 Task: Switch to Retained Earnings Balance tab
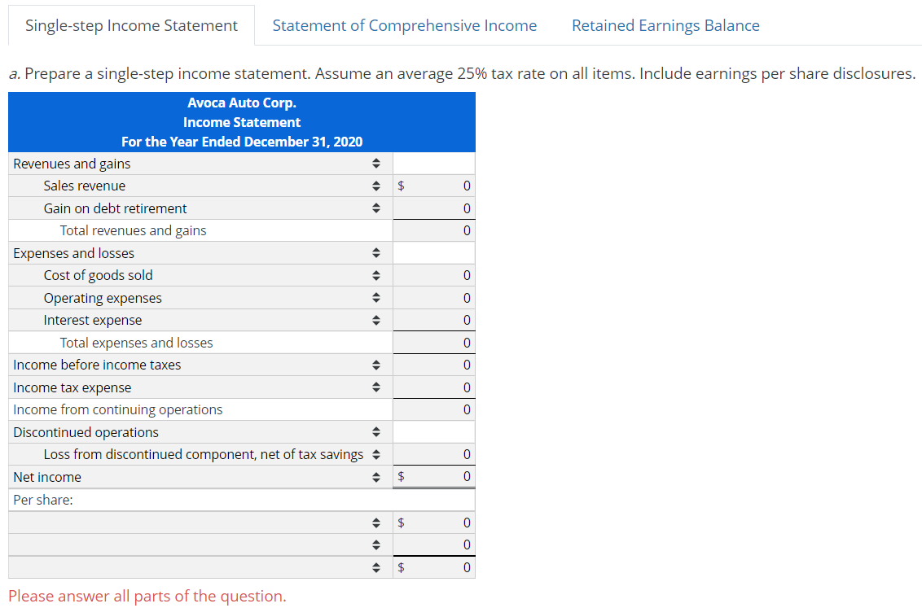coord(665,25)
